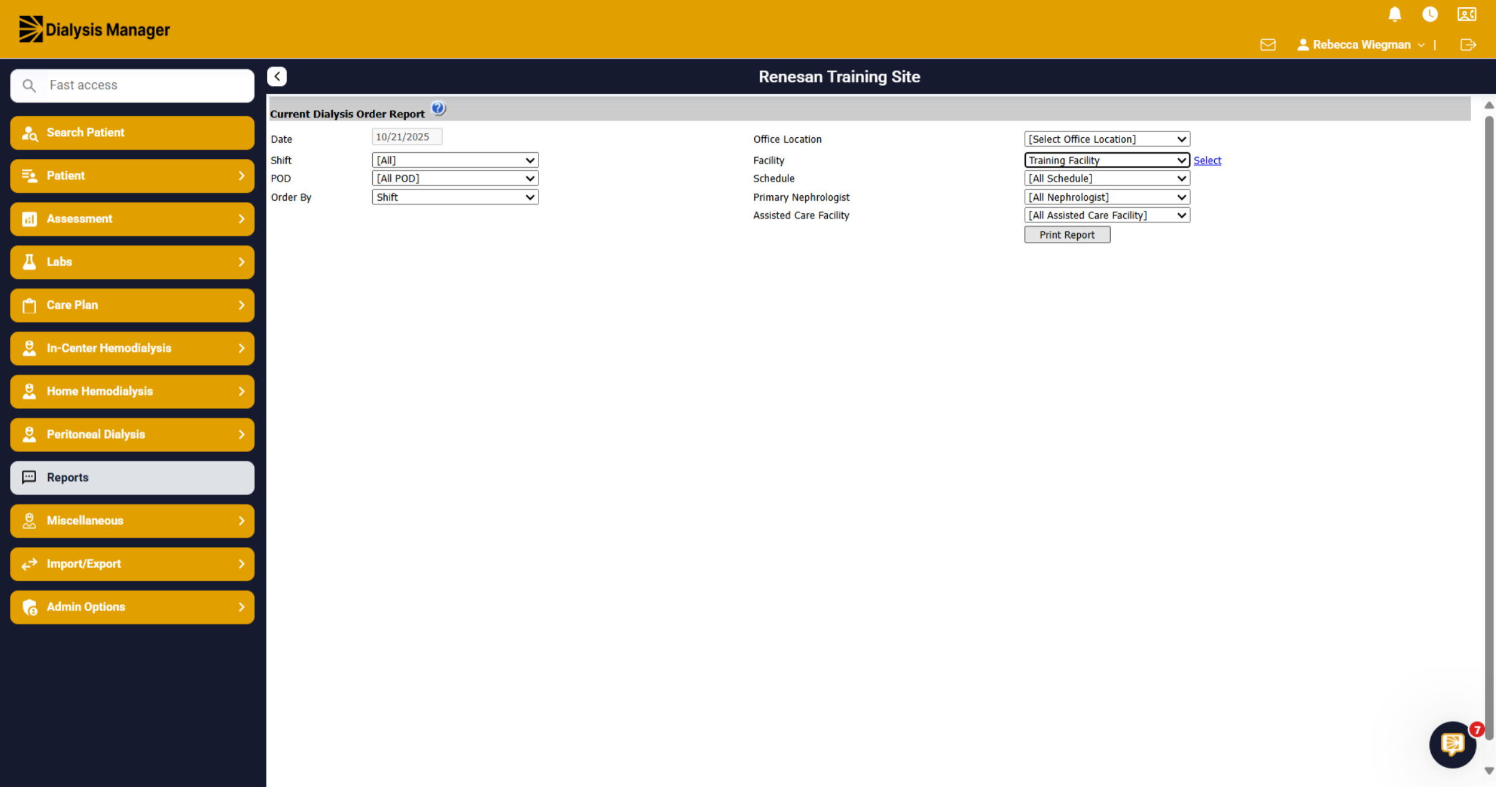Open the Assisted Care Facility dropdown
Screen dimensions: 1496x787
pyautogui.click(x=1107, y=215)
